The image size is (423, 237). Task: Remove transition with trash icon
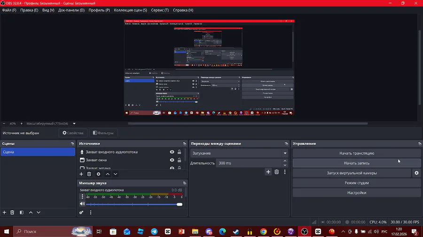(276, 172)
